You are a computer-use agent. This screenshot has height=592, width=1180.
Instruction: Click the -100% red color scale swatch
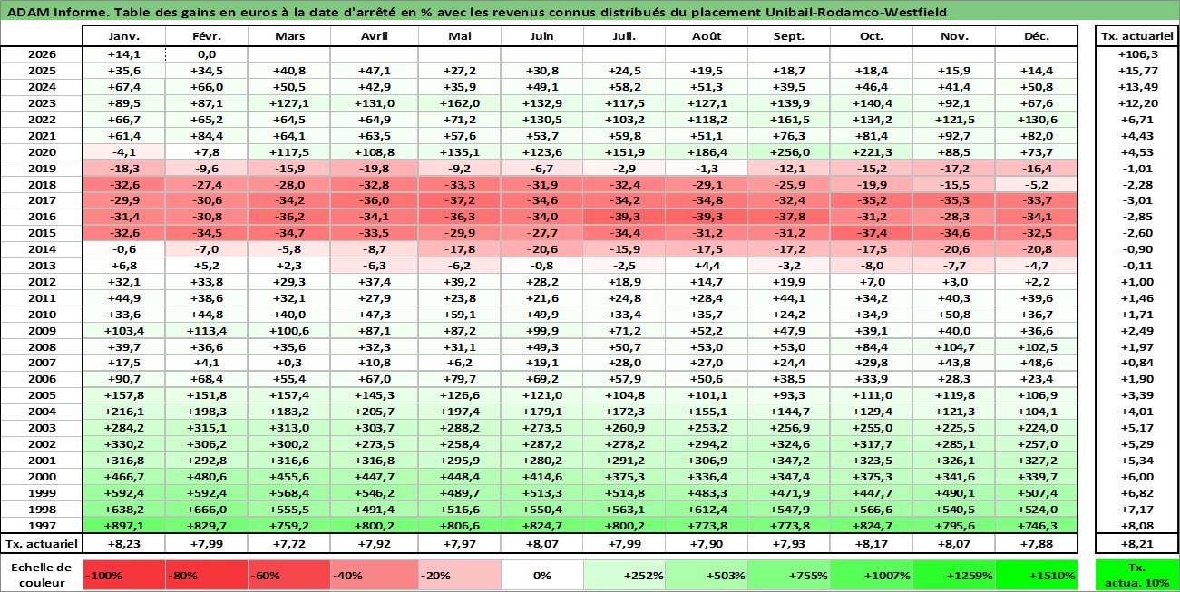123,575
